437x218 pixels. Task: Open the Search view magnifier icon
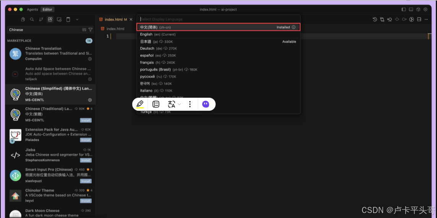pos(32,19)
